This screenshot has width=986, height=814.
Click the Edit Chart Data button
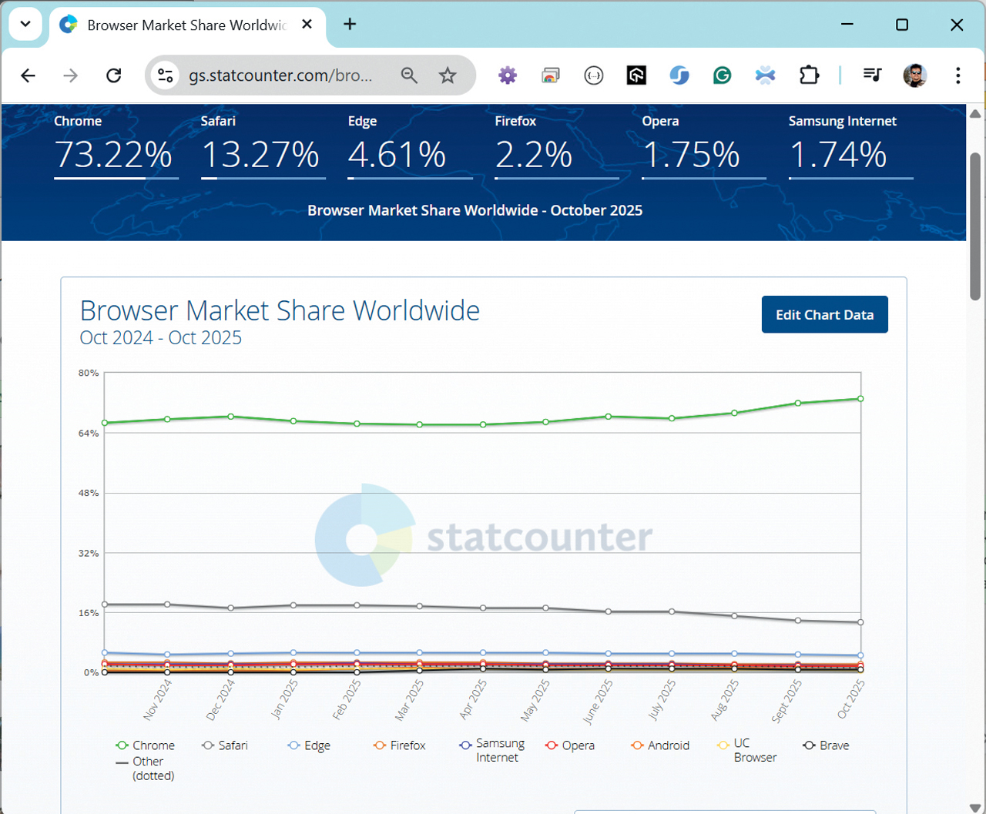824,315
